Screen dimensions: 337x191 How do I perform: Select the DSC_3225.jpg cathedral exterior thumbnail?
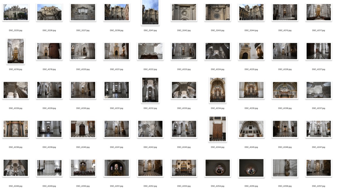(x=16, y=12)
